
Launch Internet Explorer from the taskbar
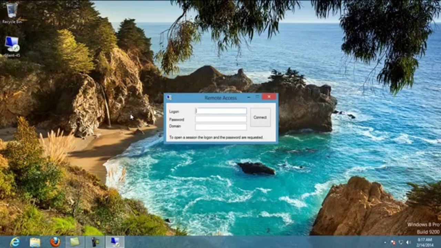click(15, 242)
